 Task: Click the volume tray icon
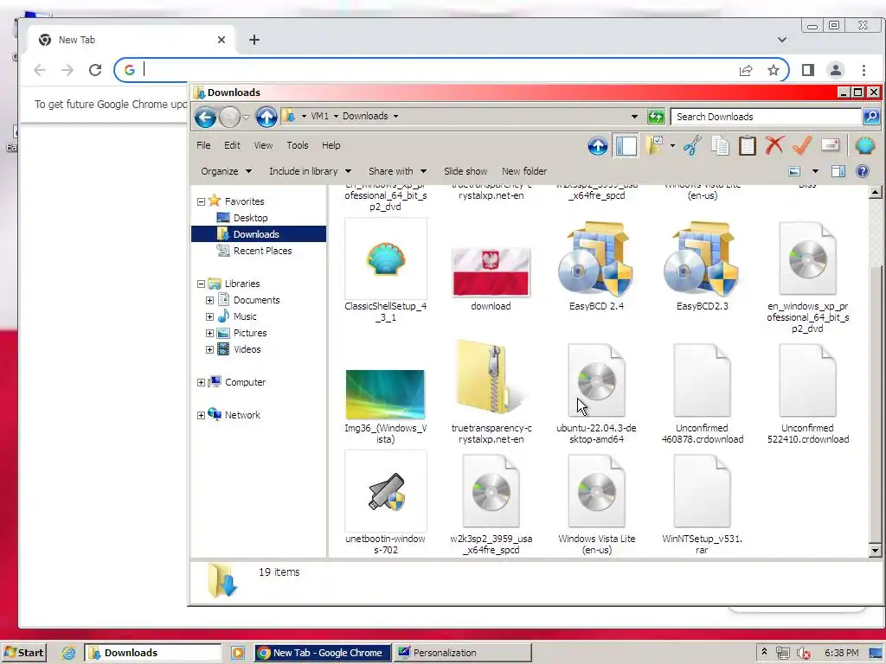coord(803,653)
